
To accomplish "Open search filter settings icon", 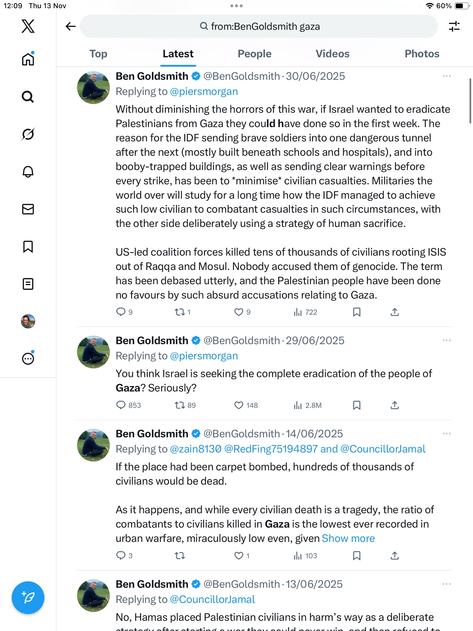I will pos(454,26).
